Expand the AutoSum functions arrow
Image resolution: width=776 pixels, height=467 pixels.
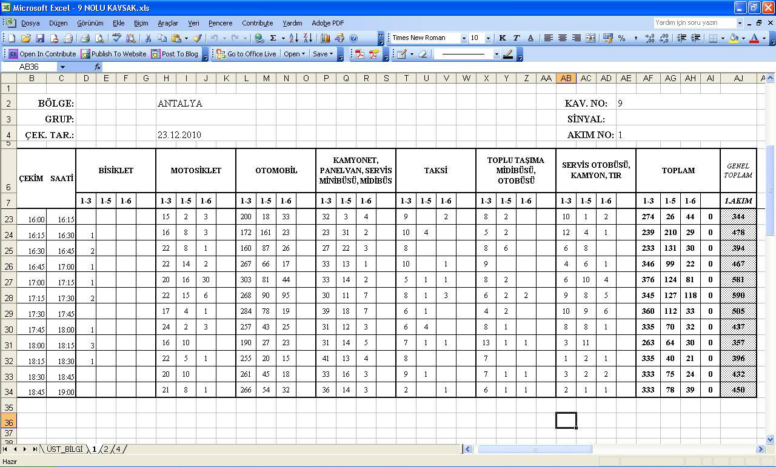(283, 38)
